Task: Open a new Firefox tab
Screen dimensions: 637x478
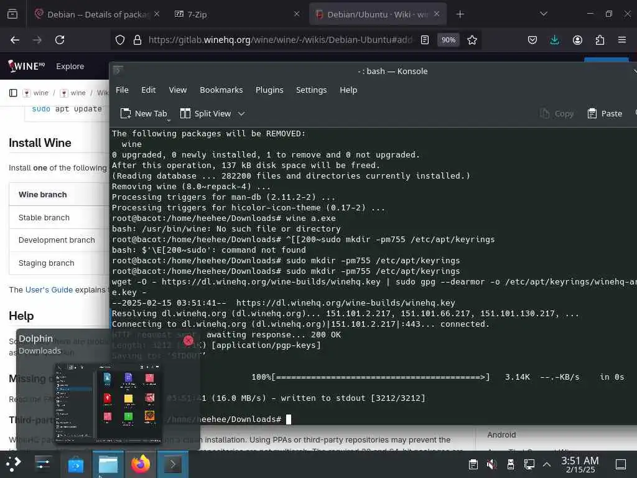Action: [460, 14]
